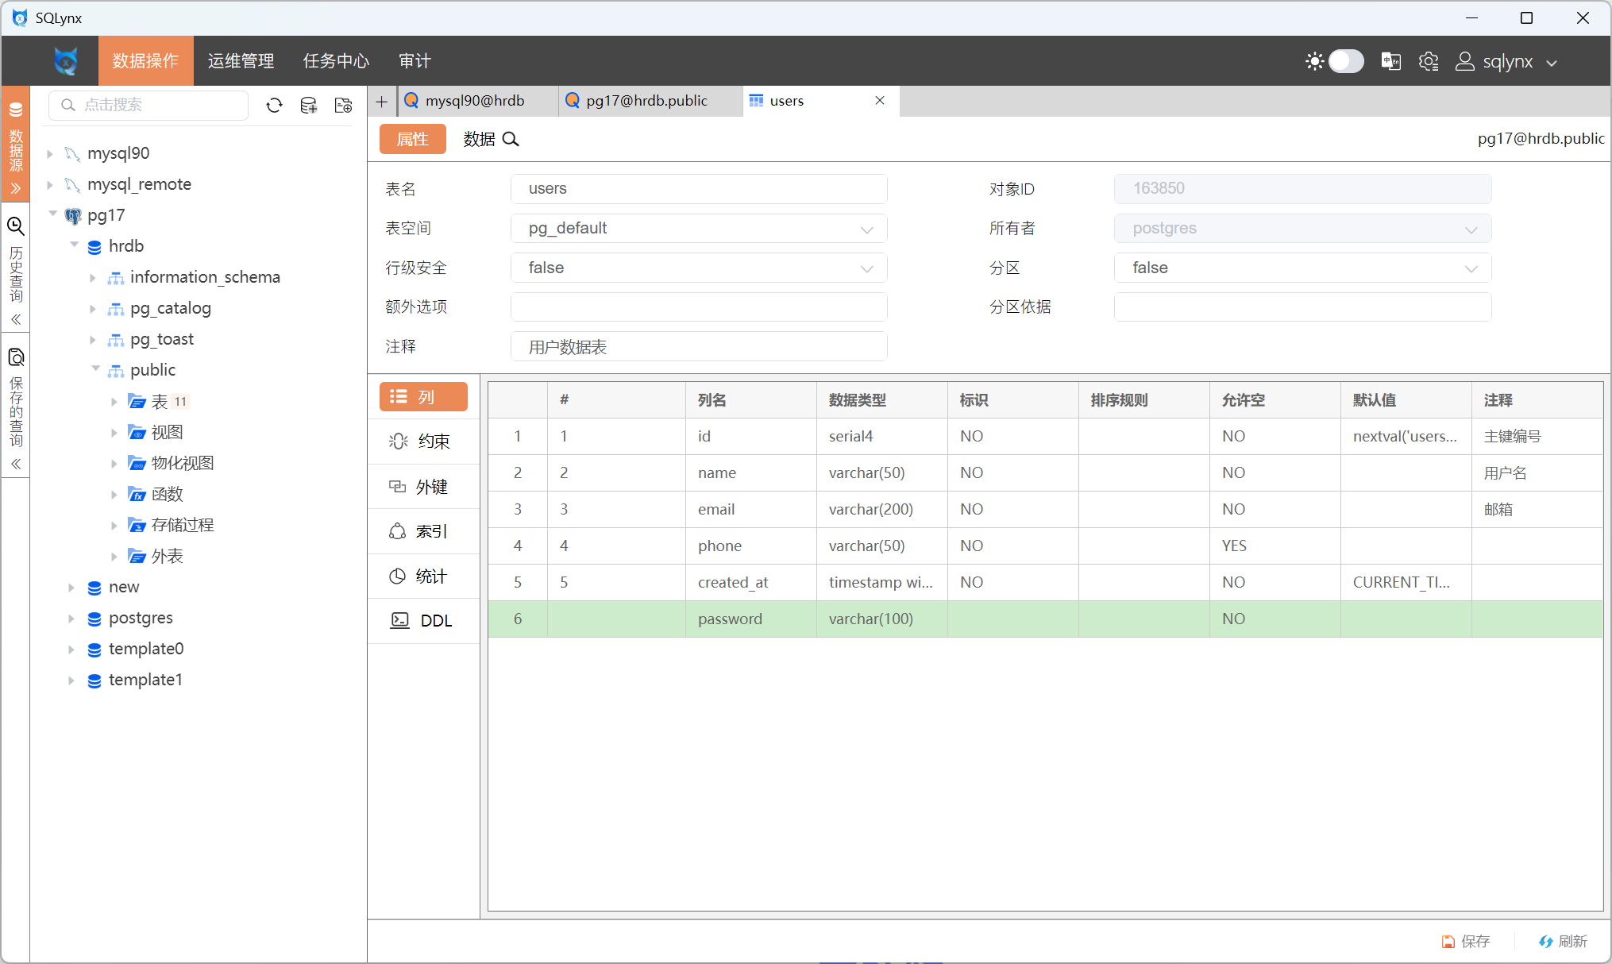
Task: Open the settings gear in the top bar
Action: 1429,61
